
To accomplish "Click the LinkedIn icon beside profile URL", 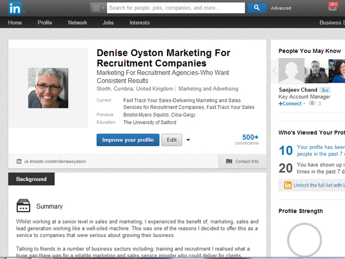I will 19,161.
